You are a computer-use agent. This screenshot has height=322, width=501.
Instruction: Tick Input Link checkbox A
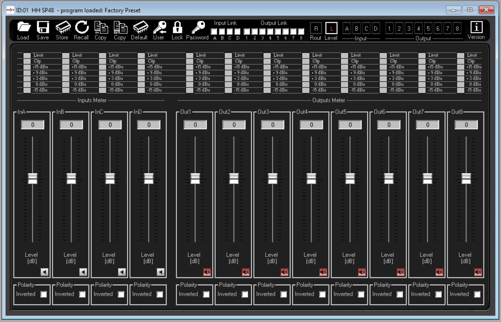214,31
